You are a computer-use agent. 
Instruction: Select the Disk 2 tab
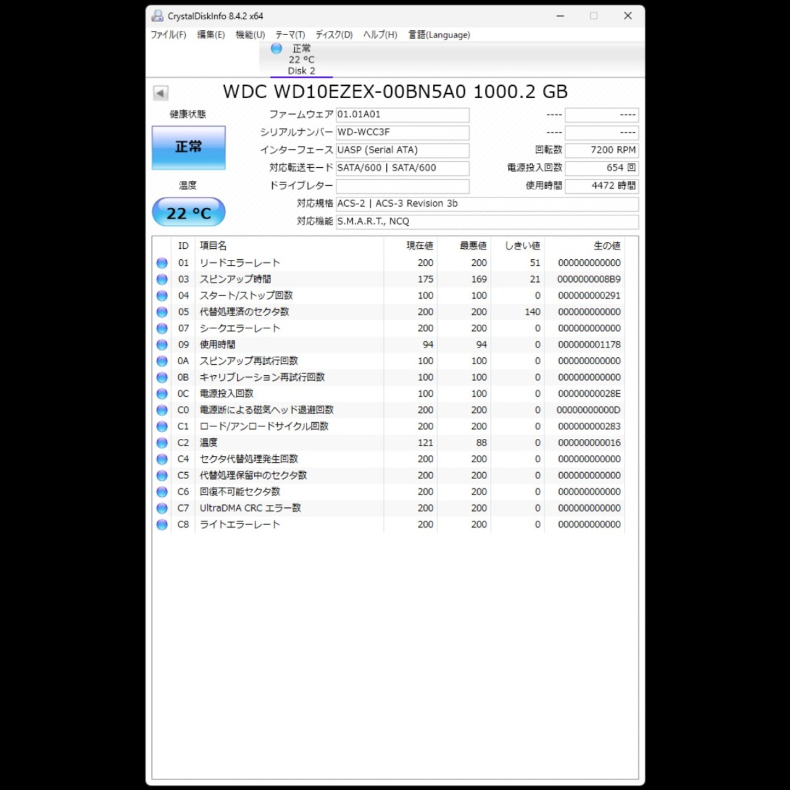(301, 60)
